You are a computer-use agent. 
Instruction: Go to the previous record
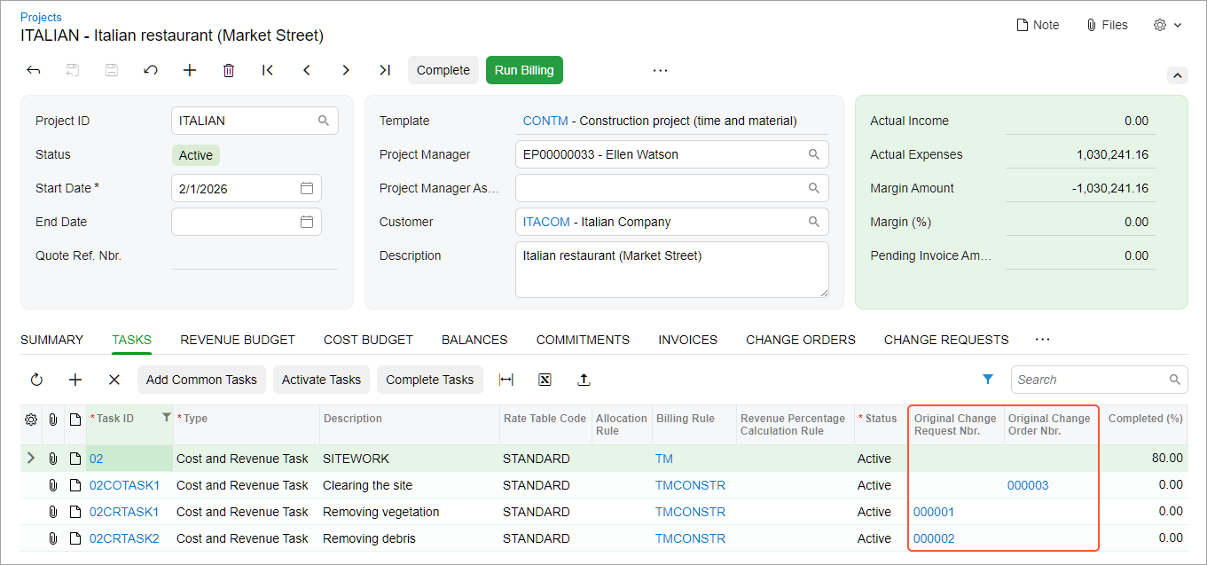[307, 70]
